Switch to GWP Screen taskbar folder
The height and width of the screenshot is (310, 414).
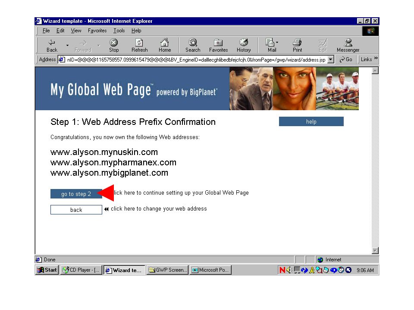coord(167,270)
